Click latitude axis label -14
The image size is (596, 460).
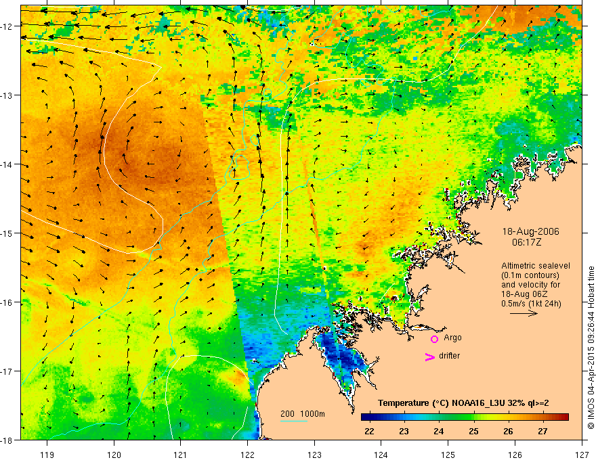(7, 164)
